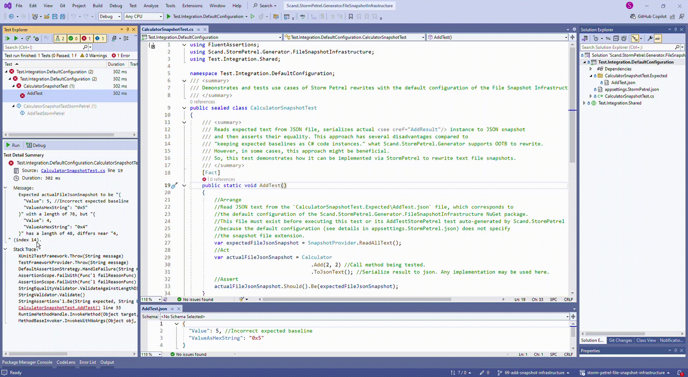Image resolution: width=688 pixels, height=377 pixels.
Task: Click the Cancel test run icon
Action: tap(36, 38)
